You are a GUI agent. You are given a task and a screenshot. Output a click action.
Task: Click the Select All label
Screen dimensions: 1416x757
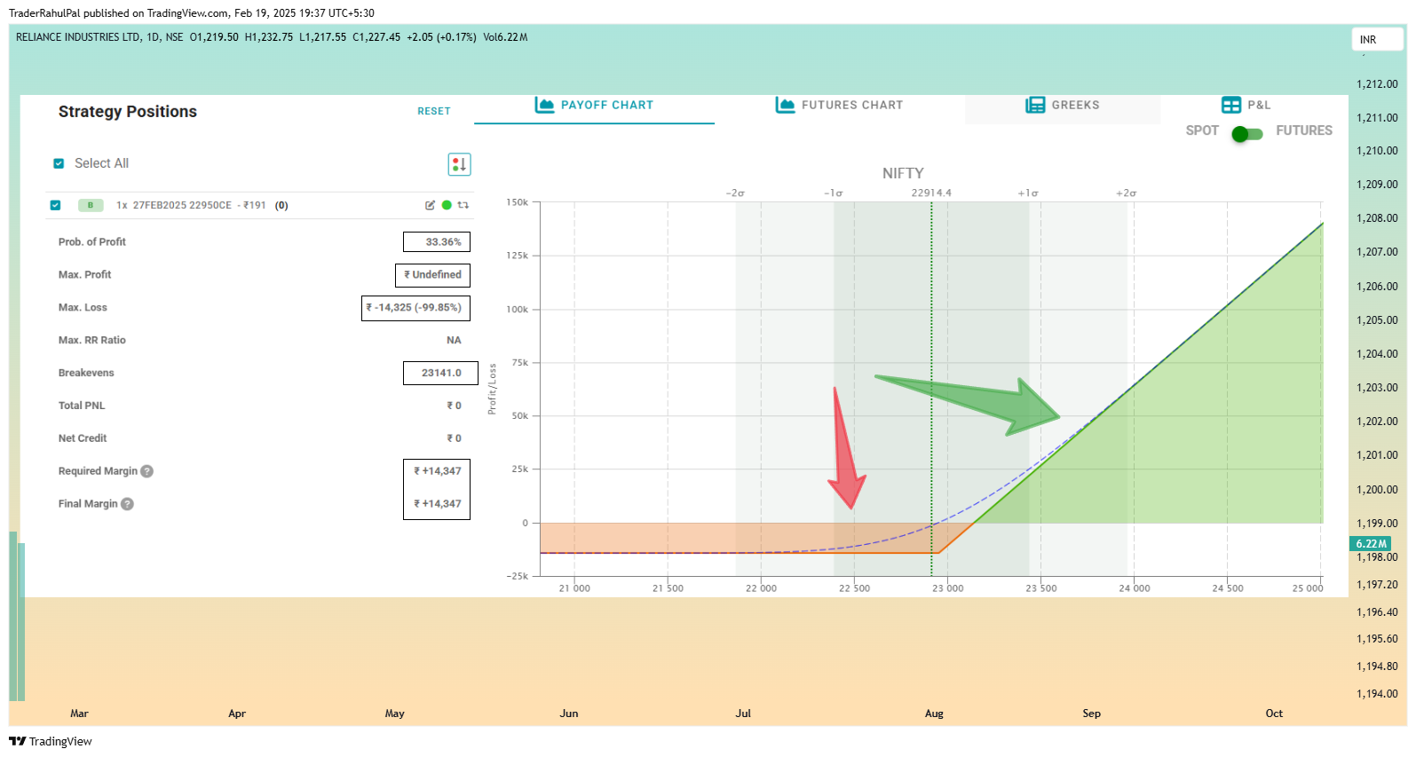101,163
